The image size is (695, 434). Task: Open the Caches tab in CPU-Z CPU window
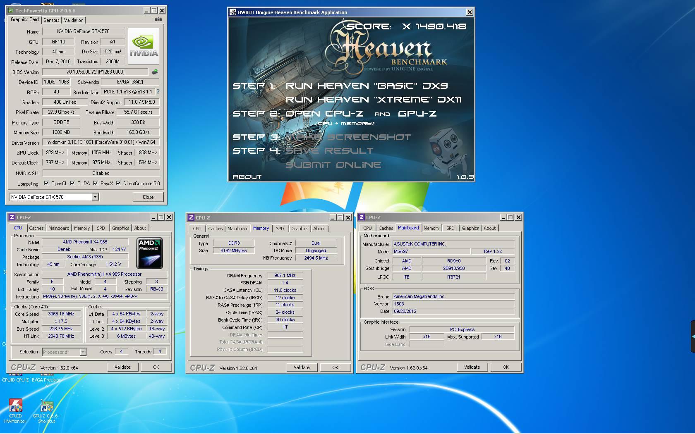click(36, 228)
